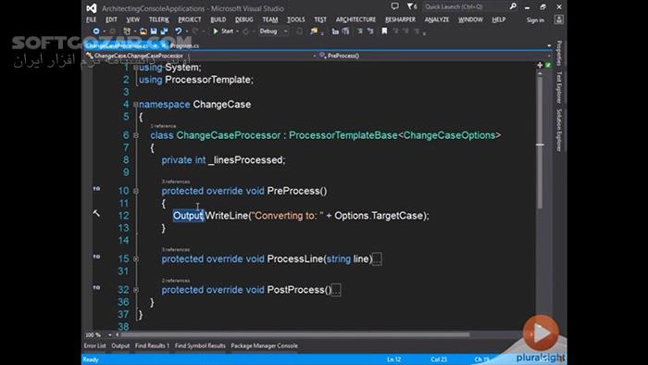Switch to the Program.cs tab
The height and width of the screenshot is (365, 648).
pyautogui.click(x=184, y=45)
